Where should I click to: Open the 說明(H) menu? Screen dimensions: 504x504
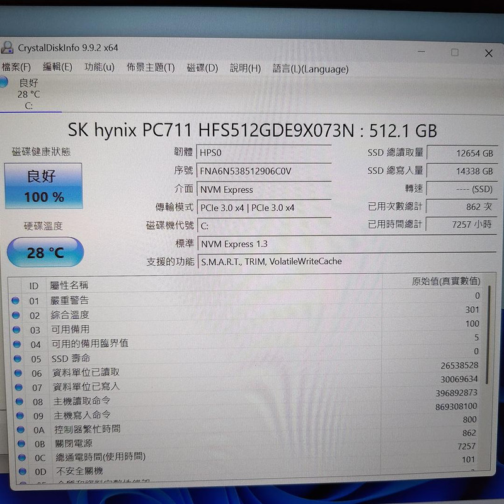click(x=245, y=69)
